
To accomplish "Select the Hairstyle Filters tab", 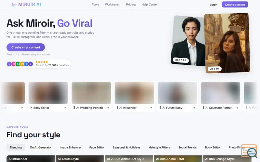I will coord(159,147).
